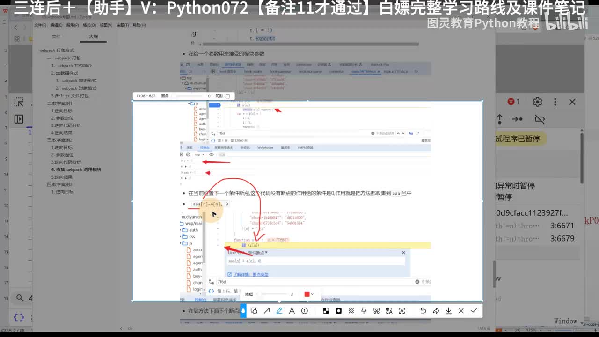599x337 pixels.
Task: Click the debugger step-out up-arrow icon
Action: 500,119
